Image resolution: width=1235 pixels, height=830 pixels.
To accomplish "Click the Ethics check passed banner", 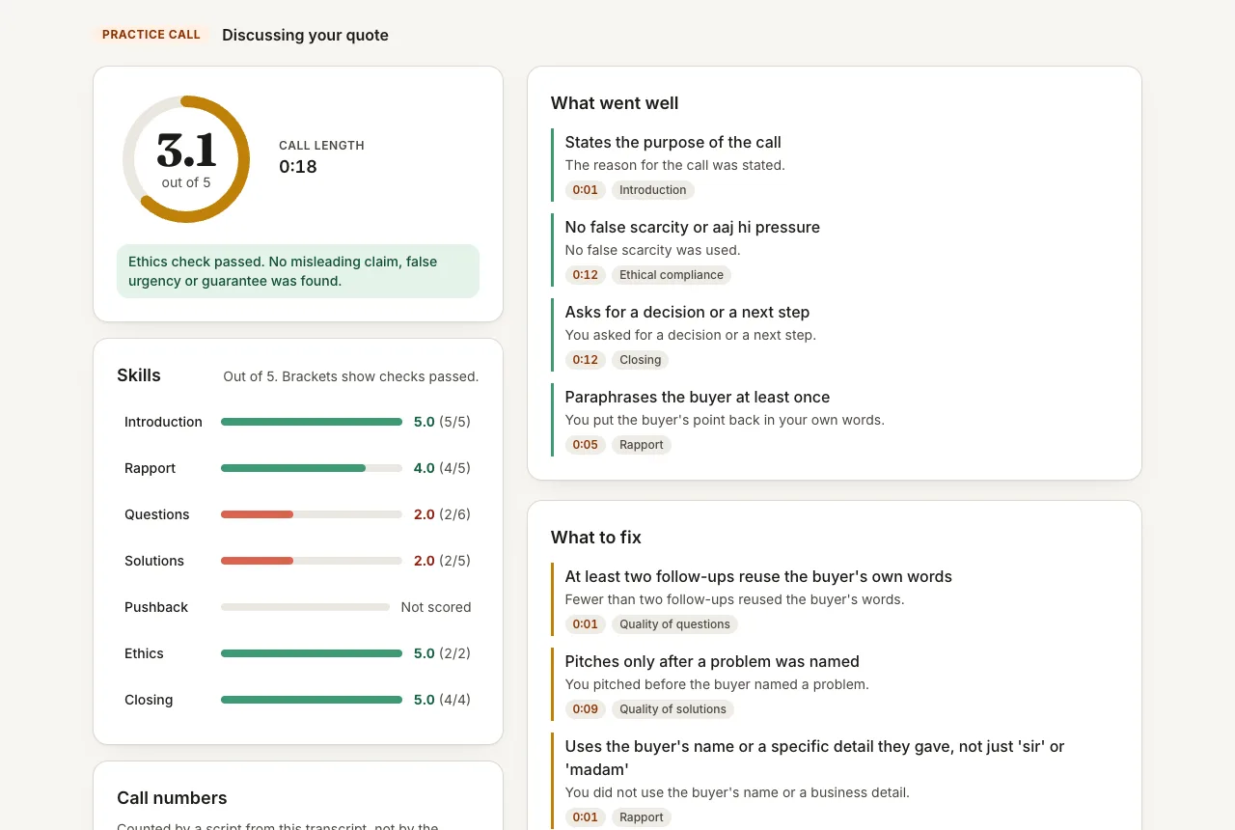I will pyautogui.click(x=298, y=271).
